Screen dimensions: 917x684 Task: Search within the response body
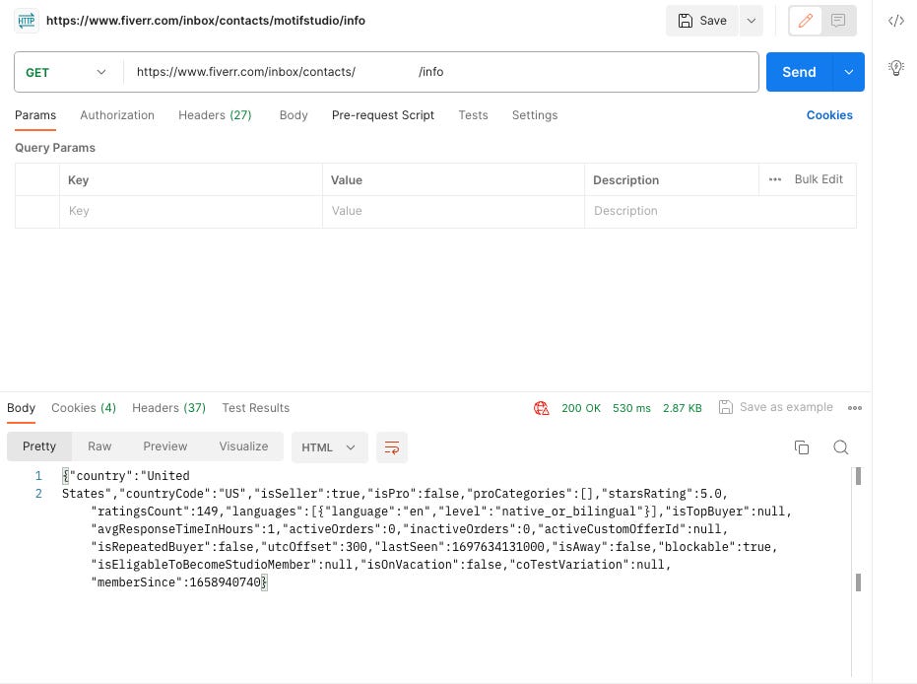pyautogui.click(x=841, y=446)
